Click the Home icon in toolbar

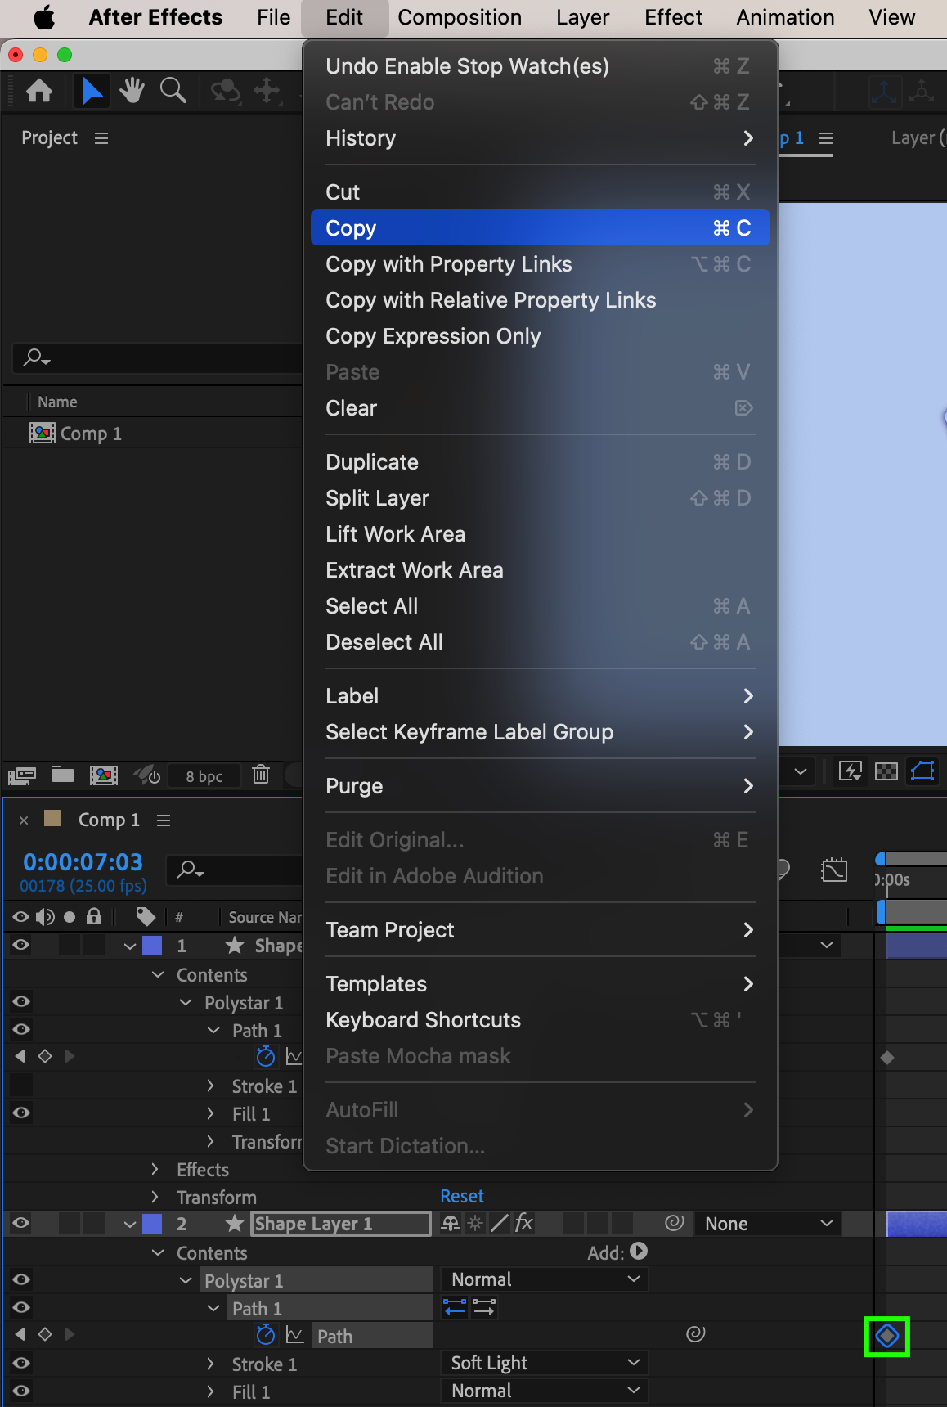click(x=39, y=90)
